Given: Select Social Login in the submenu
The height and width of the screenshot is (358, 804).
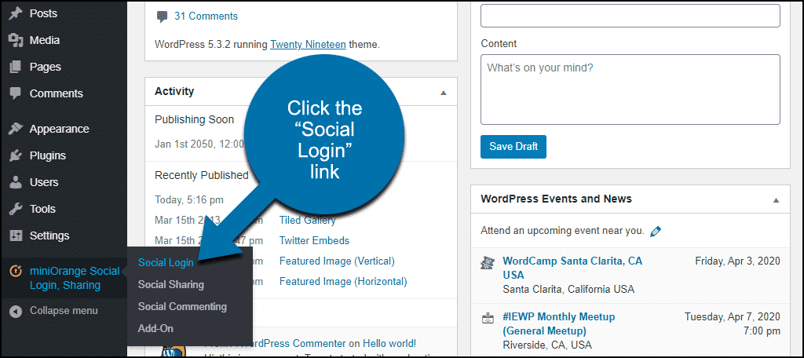Looking at the screenshot, I should tap(166, 262).
